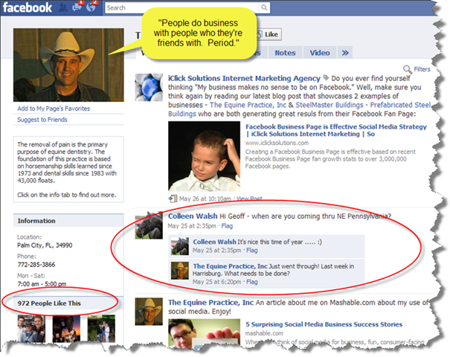Open Colleen Walsh name in reply comment
This screenshot has width=450, height=357.
point(214,242)
